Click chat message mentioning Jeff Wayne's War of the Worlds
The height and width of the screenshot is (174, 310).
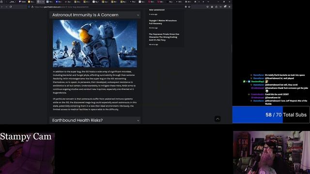[x=286, y=102]
